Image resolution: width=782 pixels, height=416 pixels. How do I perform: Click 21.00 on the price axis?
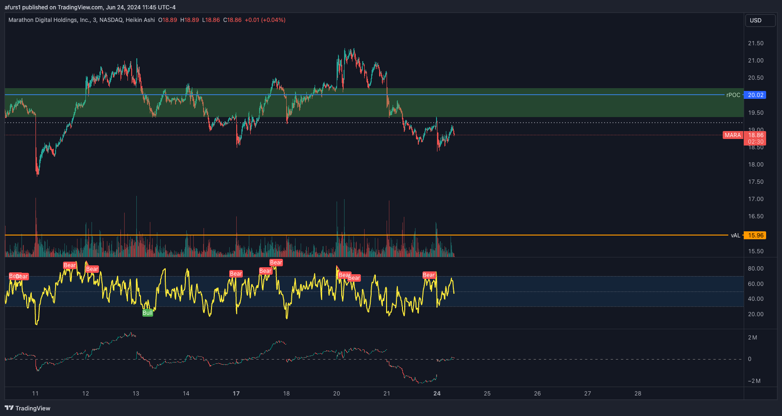pyautogui.click(x=756, y=61)
